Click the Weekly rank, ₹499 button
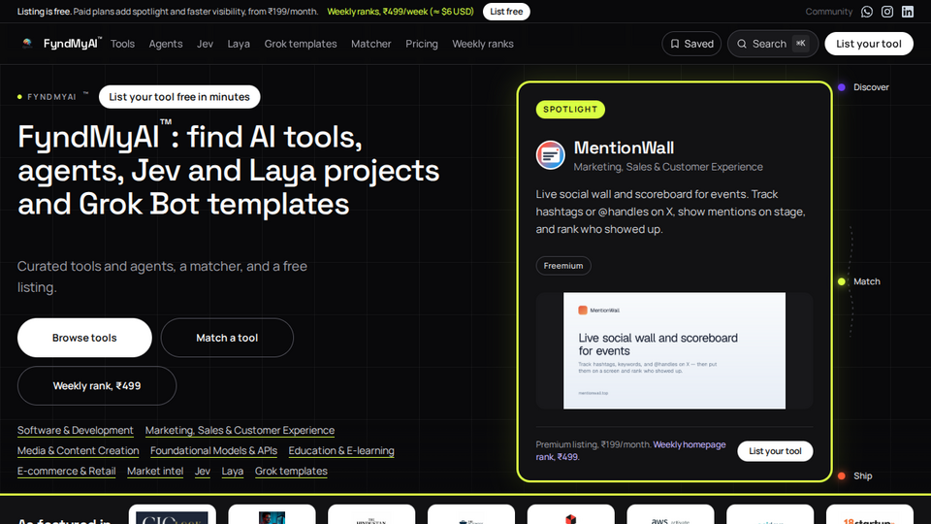931x524 pixels. point(97,385)
